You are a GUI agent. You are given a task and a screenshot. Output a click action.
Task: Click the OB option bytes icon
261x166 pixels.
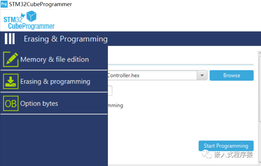click(x=11, y=103)
